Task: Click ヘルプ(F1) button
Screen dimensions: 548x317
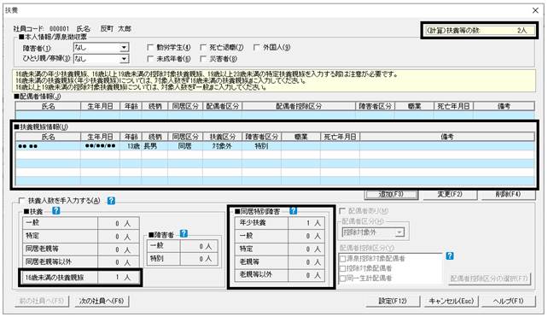Action: click(x=508, y=302)
